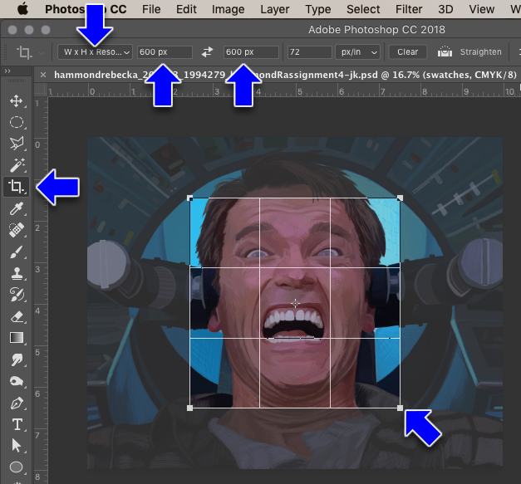
Task: Open the Select menu
Action: pos(363,9)
